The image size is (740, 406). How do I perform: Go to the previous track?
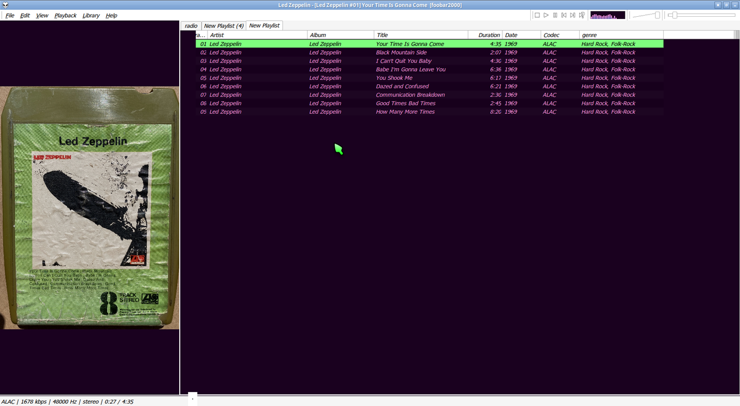click(x=564, y=16)
